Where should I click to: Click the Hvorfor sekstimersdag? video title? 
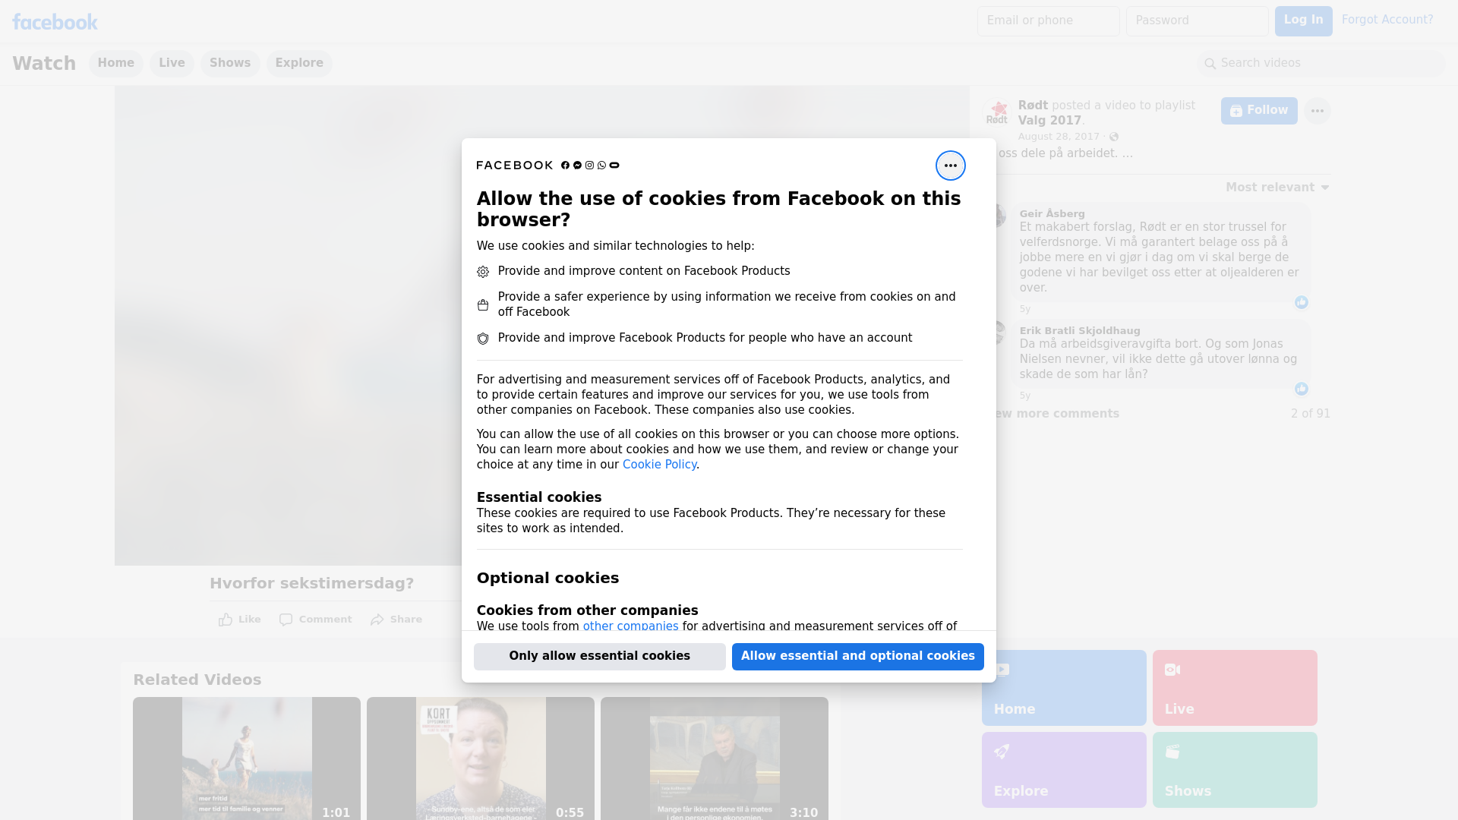(x=311, y=583)
